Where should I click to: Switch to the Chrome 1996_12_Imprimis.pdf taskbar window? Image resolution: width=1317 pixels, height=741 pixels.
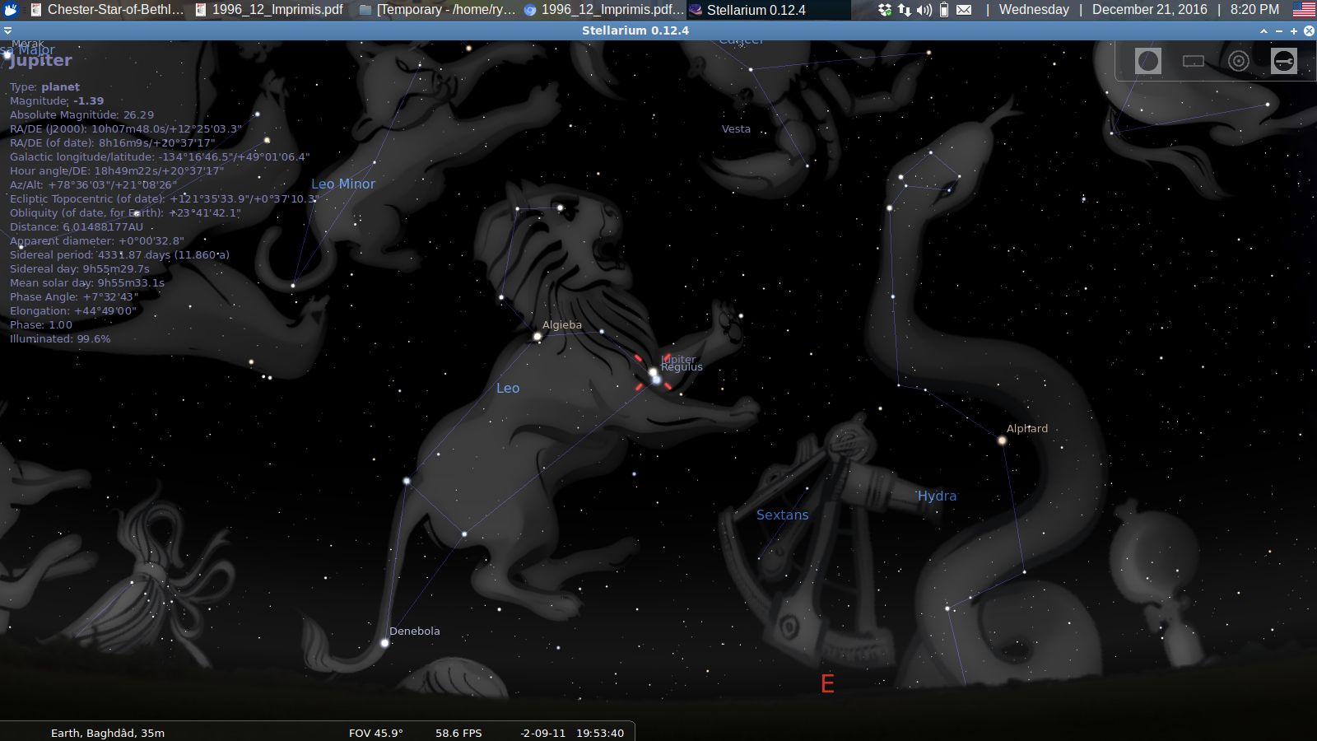point(603,10)
